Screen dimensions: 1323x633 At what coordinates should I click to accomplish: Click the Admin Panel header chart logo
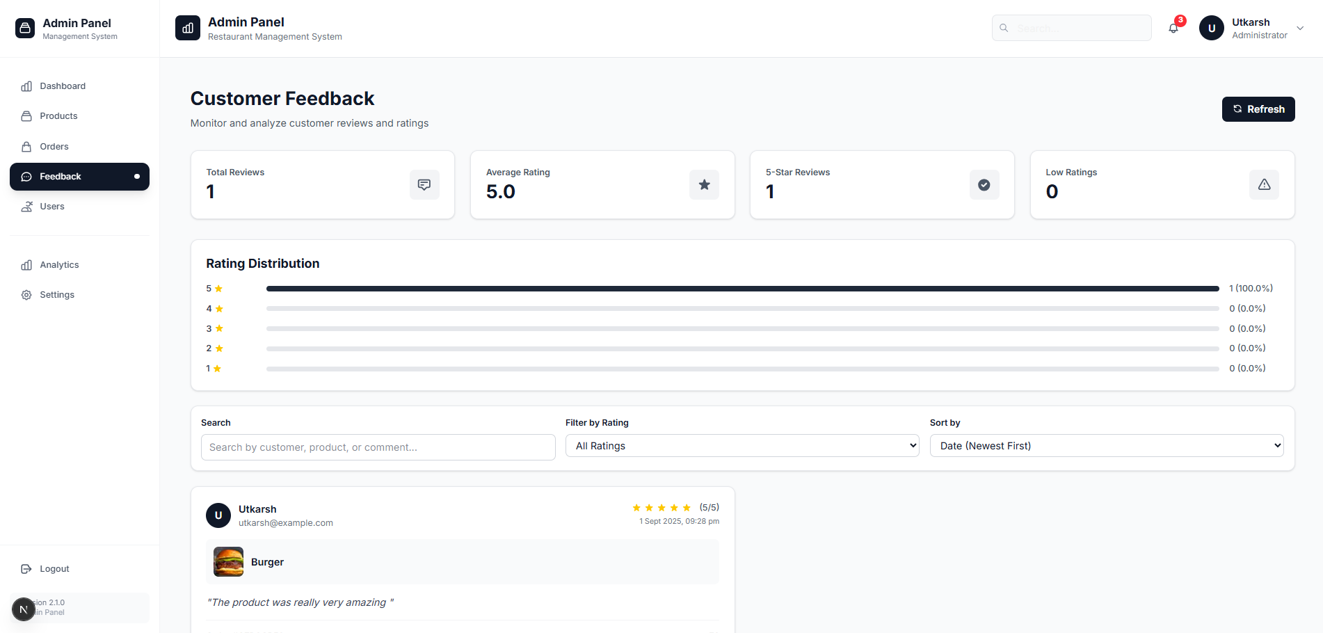pyautogui.click(x=188, y=29)
